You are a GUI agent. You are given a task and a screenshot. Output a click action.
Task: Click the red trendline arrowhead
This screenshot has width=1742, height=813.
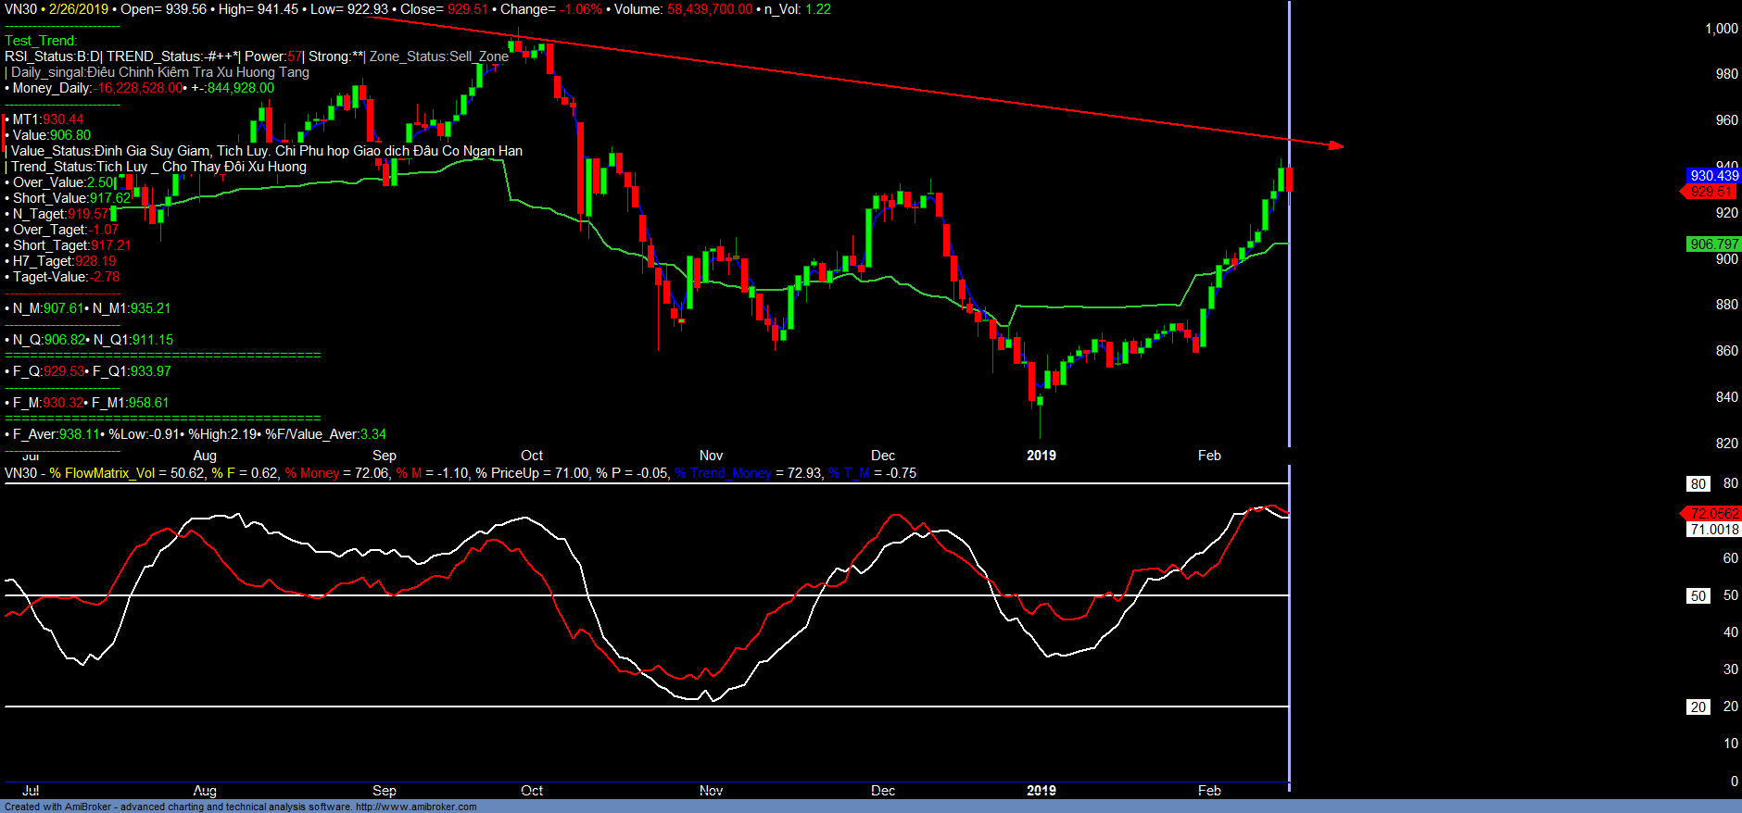[1335, 145]
